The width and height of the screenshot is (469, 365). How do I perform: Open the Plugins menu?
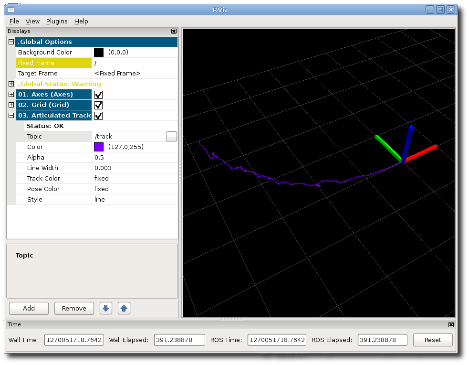click(x=57, y=21)
